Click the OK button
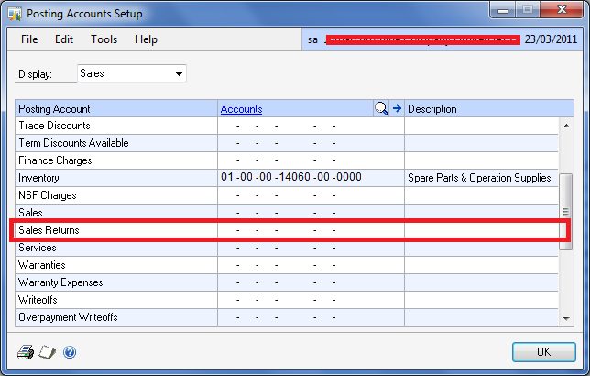The image size is (590, 376). point(543,352)
